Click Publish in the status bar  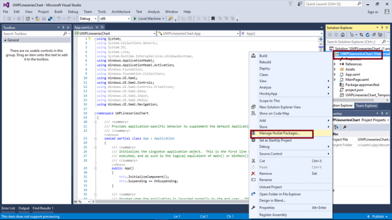378,216
